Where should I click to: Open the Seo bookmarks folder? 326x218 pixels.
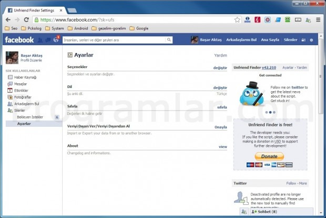(11, 28)
